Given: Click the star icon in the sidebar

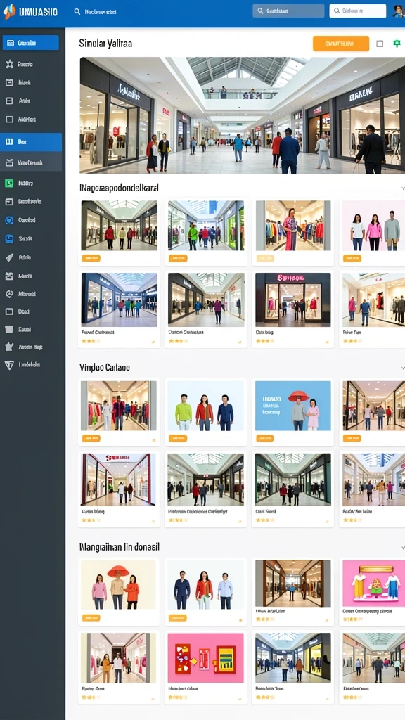Looking at the screenshot, I should tap(9, 64).
